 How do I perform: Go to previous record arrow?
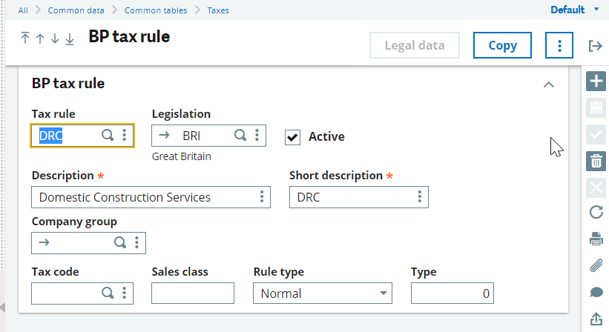tap(40, 39)
